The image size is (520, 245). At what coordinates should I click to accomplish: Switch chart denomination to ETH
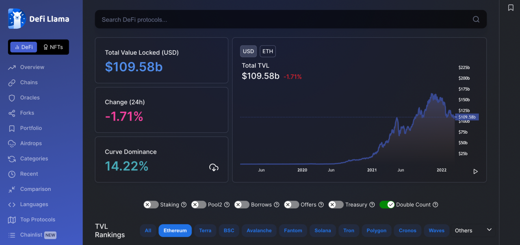[268, 51]
